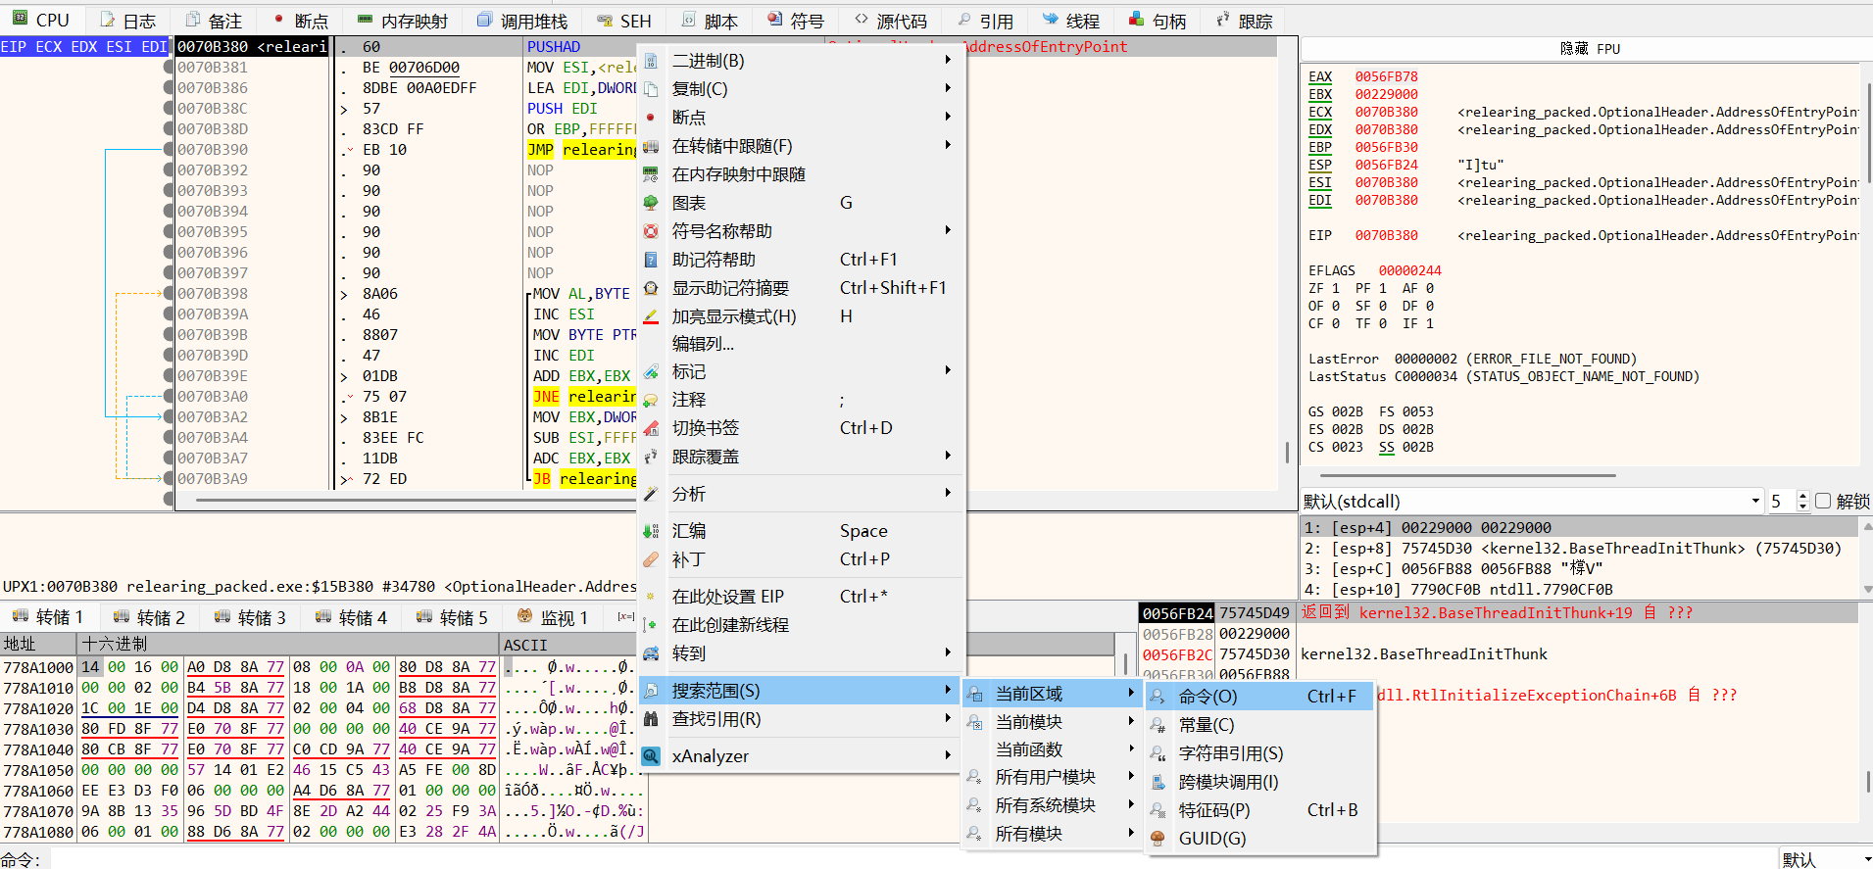Toggle breakpoint dot at address 0070B390
Screen dimensions: 1873x869
point(169,150)
